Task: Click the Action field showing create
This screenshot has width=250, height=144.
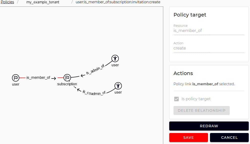Action: [180, 48]
